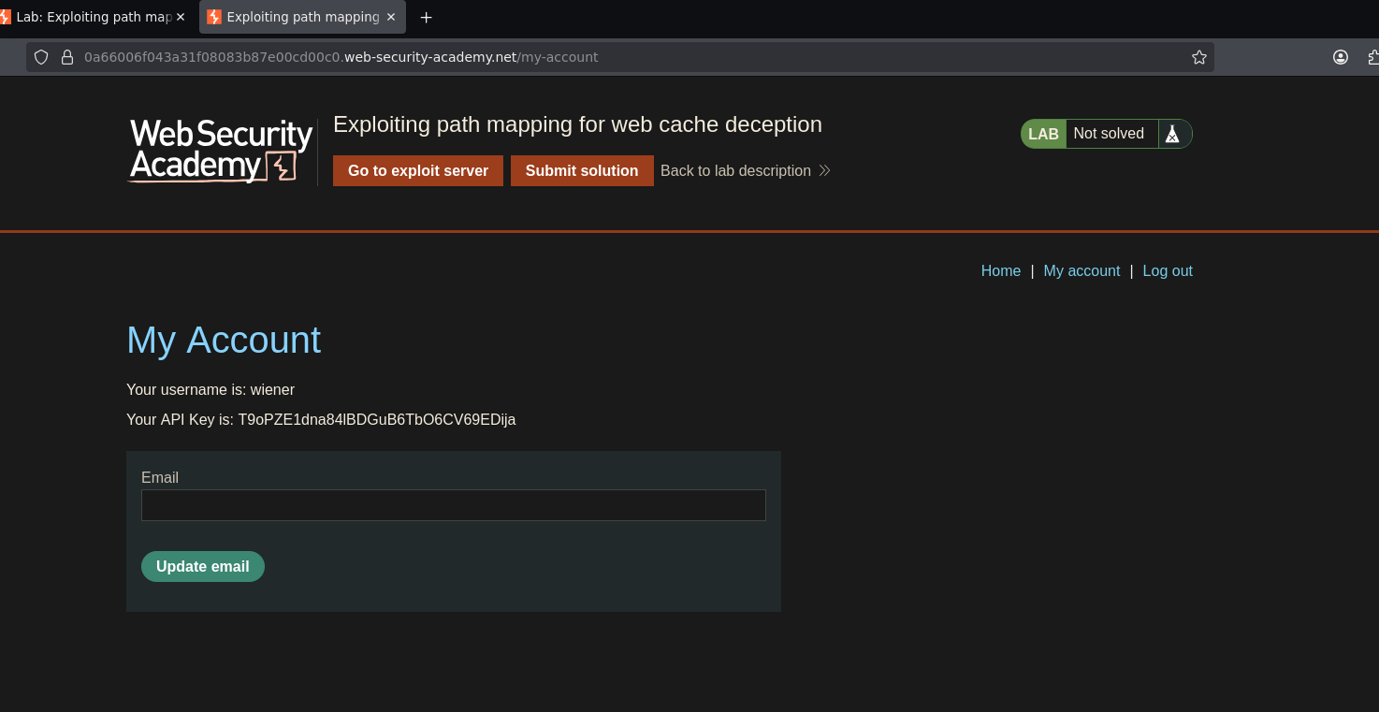Click the lab title 'Exploiting path mapping for web cache deception'
The width and height of the screenshot is (1379, 712).
(577, 124)
